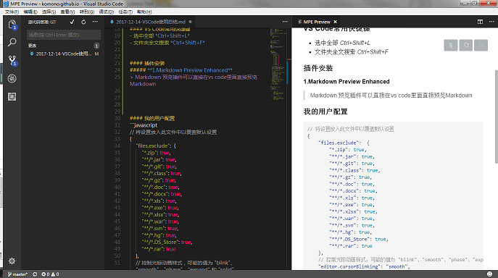Focus the commit message input box
Screen dimensions: 498x278
click(64, 35)
